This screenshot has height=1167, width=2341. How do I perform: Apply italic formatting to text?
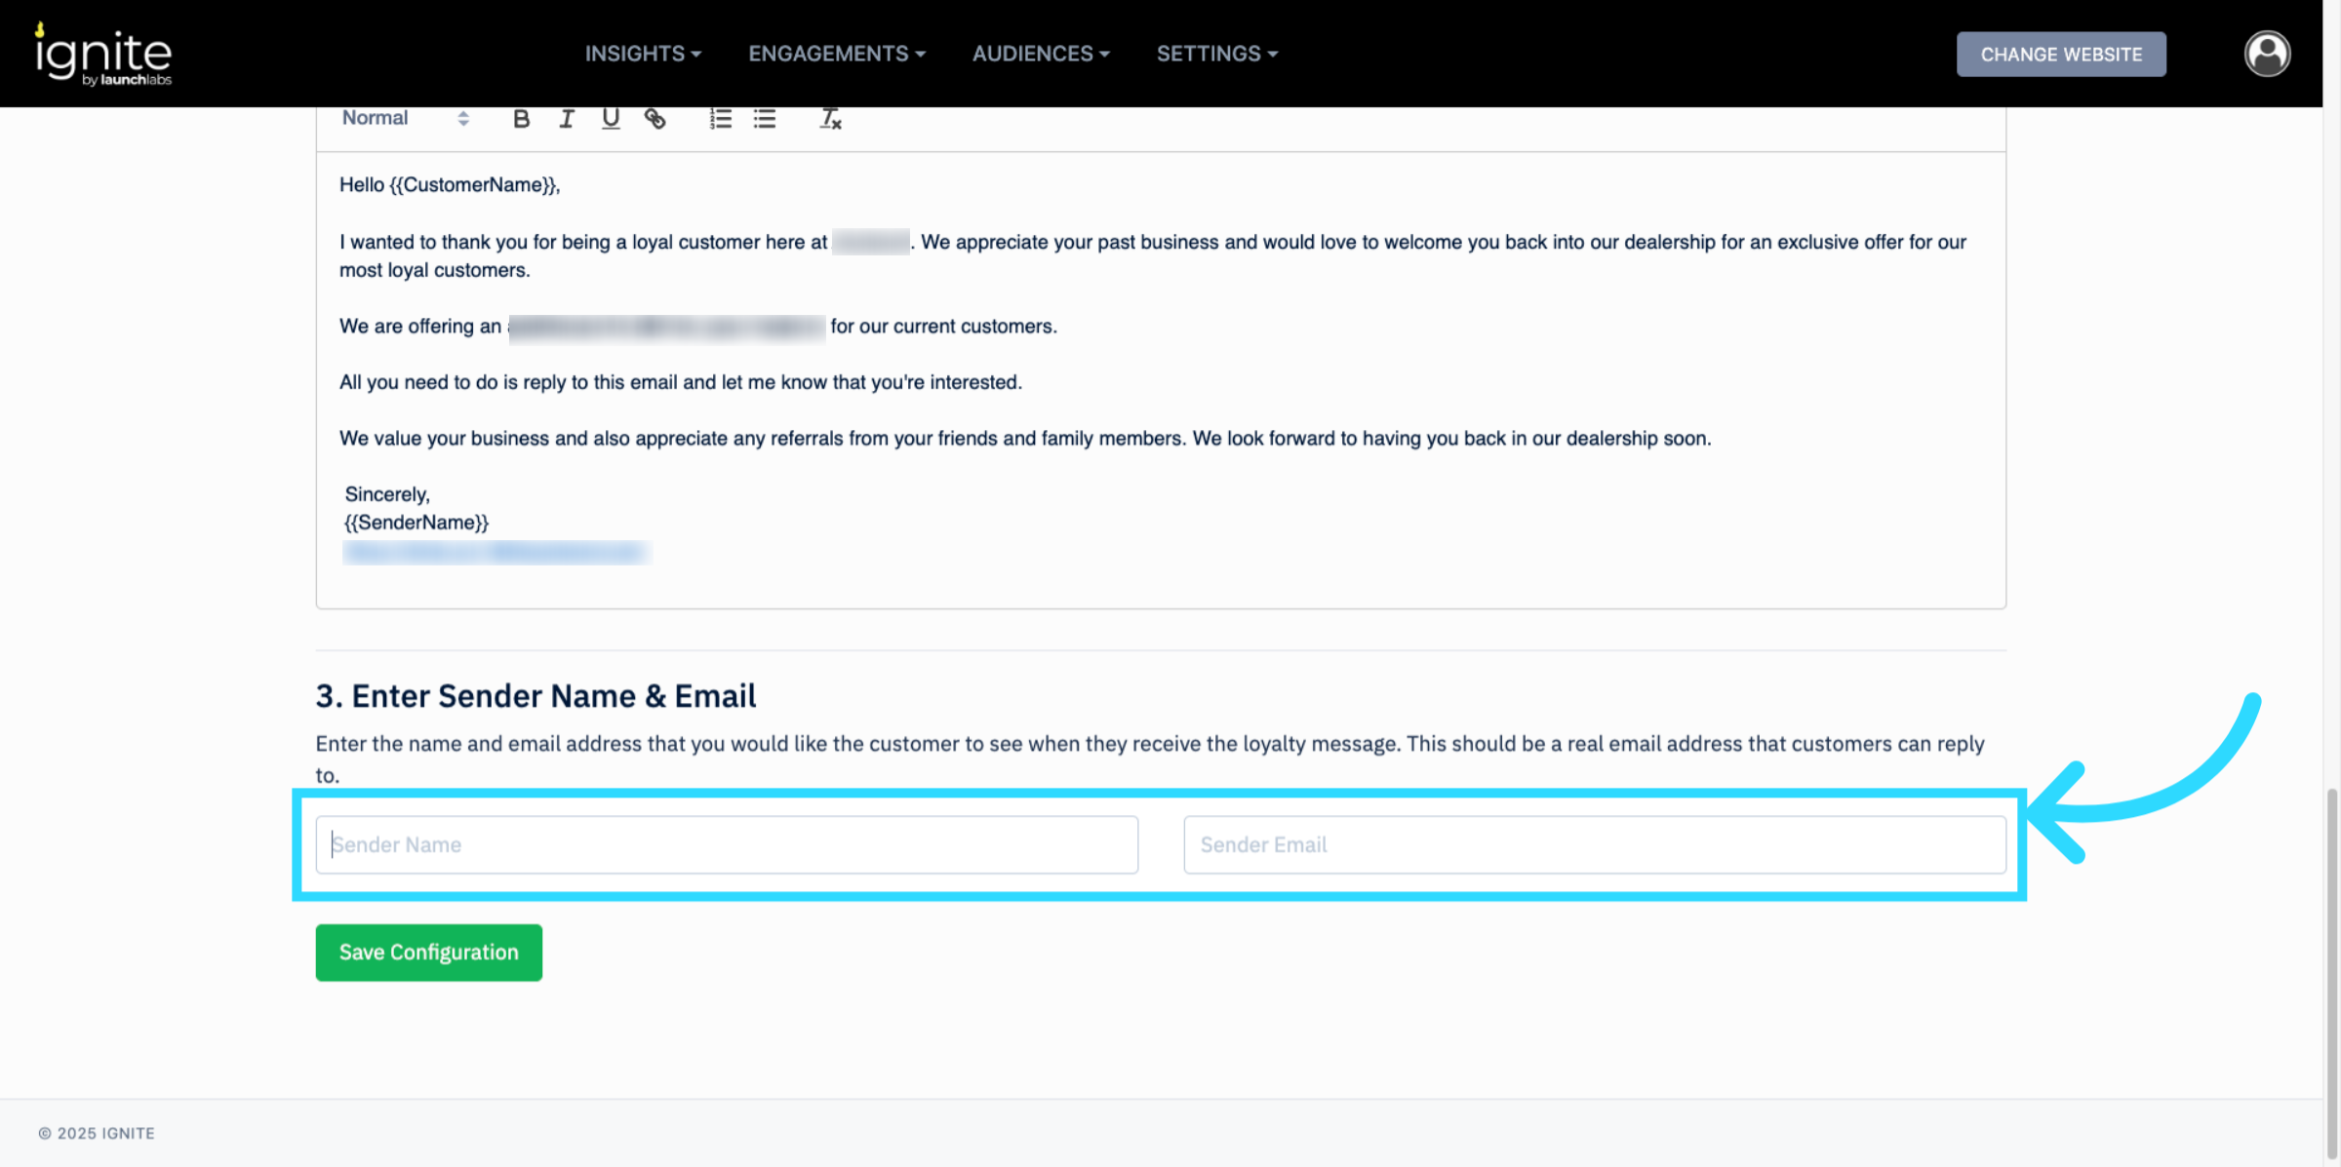point(566,119)
